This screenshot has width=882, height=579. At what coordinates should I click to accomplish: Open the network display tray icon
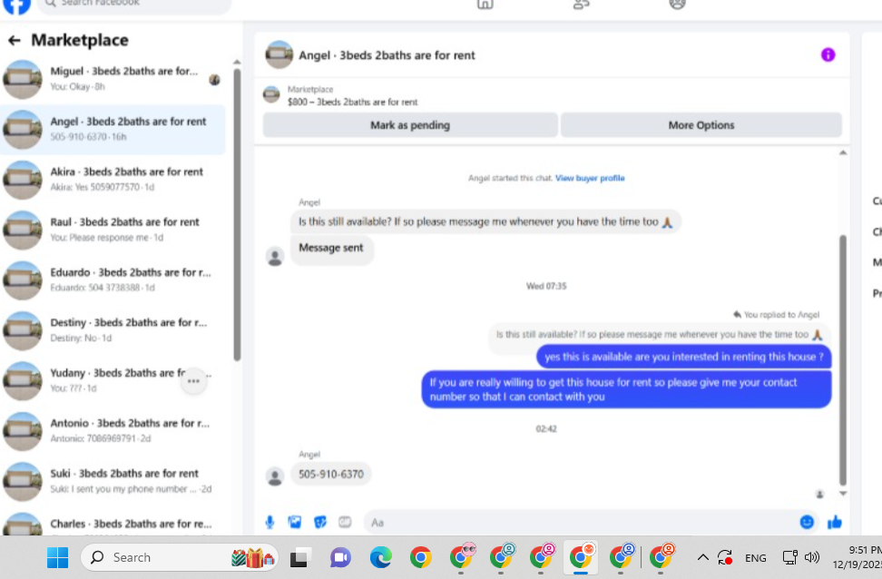click(789, 557)
